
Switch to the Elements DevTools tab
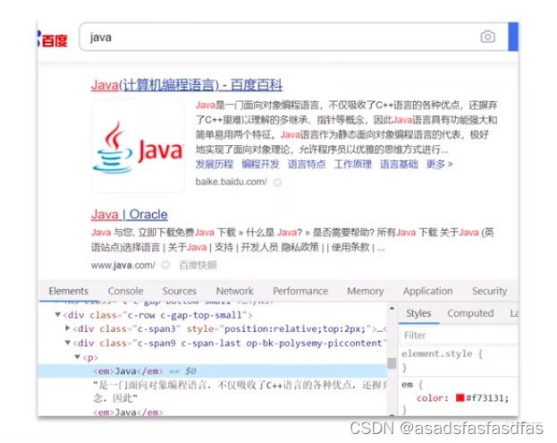69,291
